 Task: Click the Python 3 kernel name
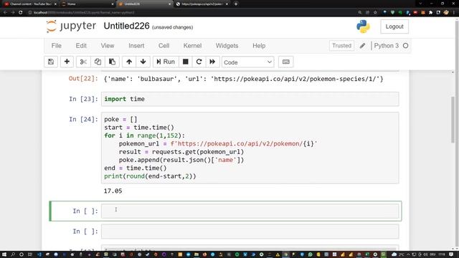tap(386, 46)
